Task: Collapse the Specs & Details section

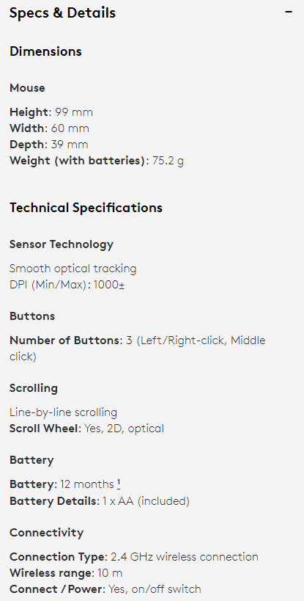Action: [x=289, y=12]
